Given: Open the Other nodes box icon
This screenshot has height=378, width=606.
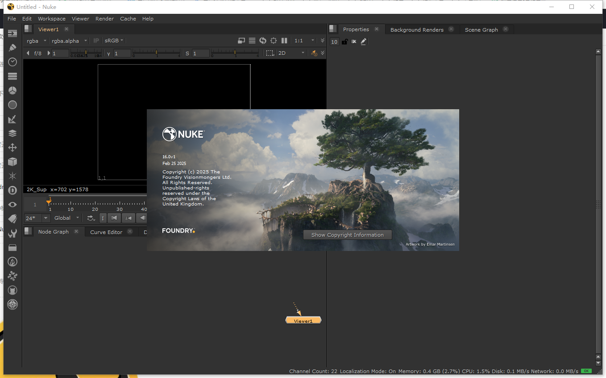Looking at the screenshot, I should tap(12, 247).
